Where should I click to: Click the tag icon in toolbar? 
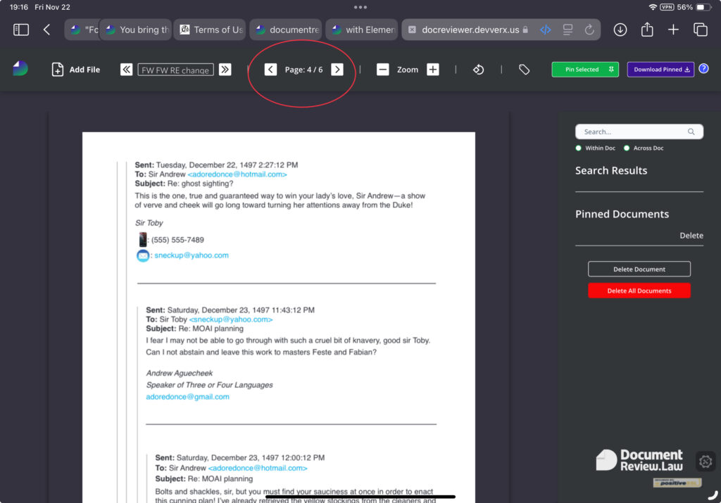point(524,70)
